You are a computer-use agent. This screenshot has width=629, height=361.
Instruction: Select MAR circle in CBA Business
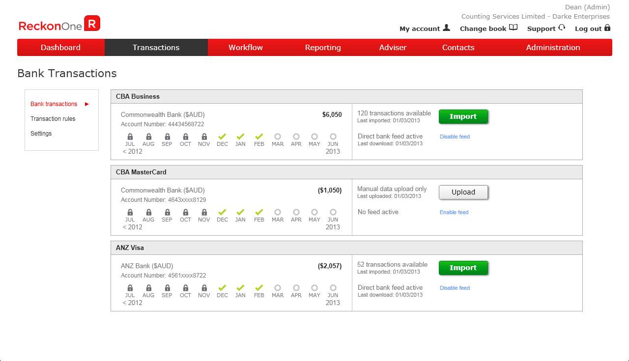tap(278, 137)
